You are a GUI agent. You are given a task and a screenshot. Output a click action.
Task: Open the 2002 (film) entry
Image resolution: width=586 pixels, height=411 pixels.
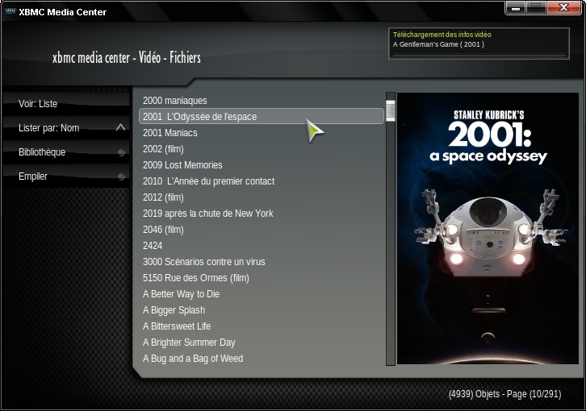pyautogui.click(x=262, y=149)
